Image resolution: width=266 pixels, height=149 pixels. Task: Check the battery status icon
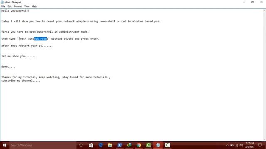coord(232,145)
